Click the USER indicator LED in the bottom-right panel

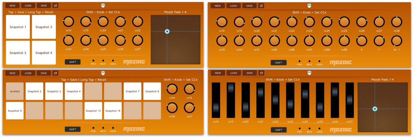(319, 128)
